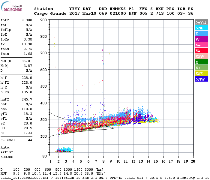Select the C-level value 44
Viewport: 210px width, 180px height.
30,140
